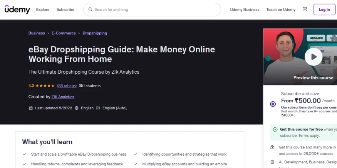The height and width of the screenshot is (168, 337).
Task: Open the 83 ratings link
Action: point(67,86)
